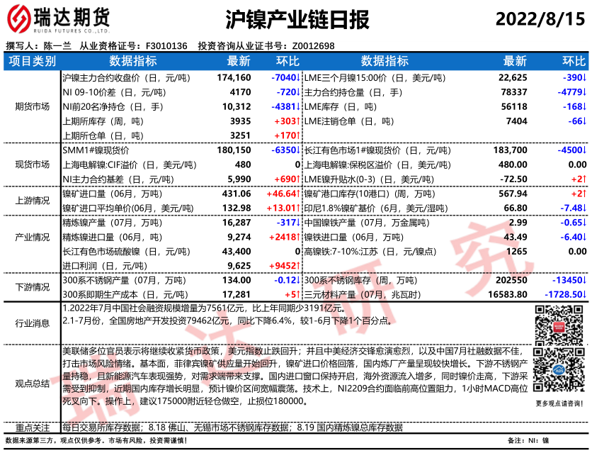The width and height of the screenshot is (592, 453).
Task: Click the 更多观点请咨询 text under QR code
Action: 557,403
